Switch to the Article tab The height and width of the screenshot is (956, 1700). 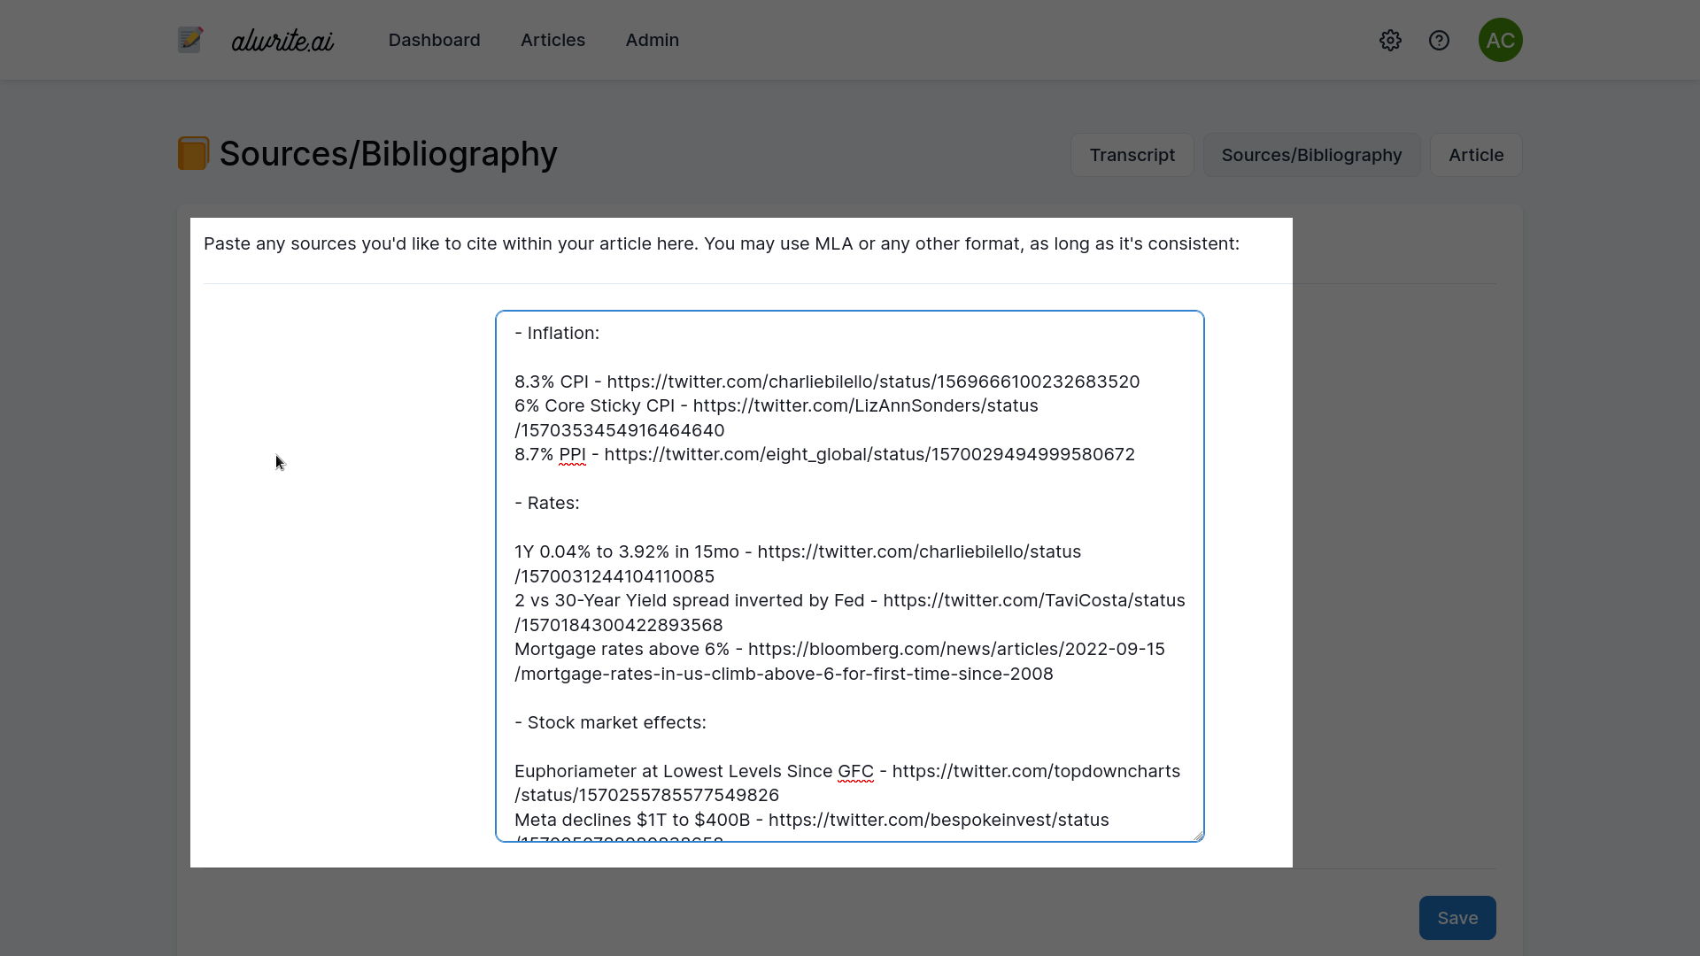tap(1476, 154)
